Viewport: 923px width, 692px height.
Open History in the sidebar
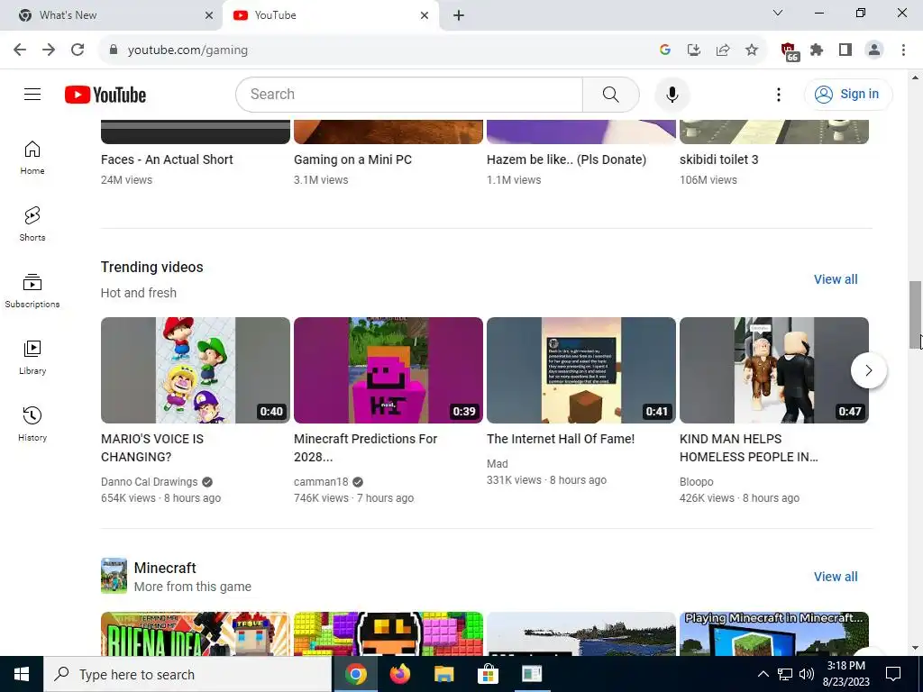[32, 423]
